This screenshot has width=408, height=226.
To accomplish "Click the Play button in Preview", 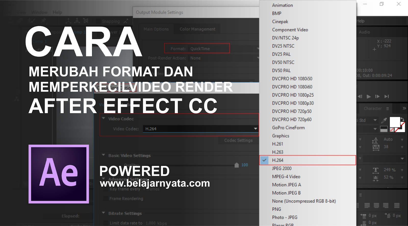I will coord(369,96).
